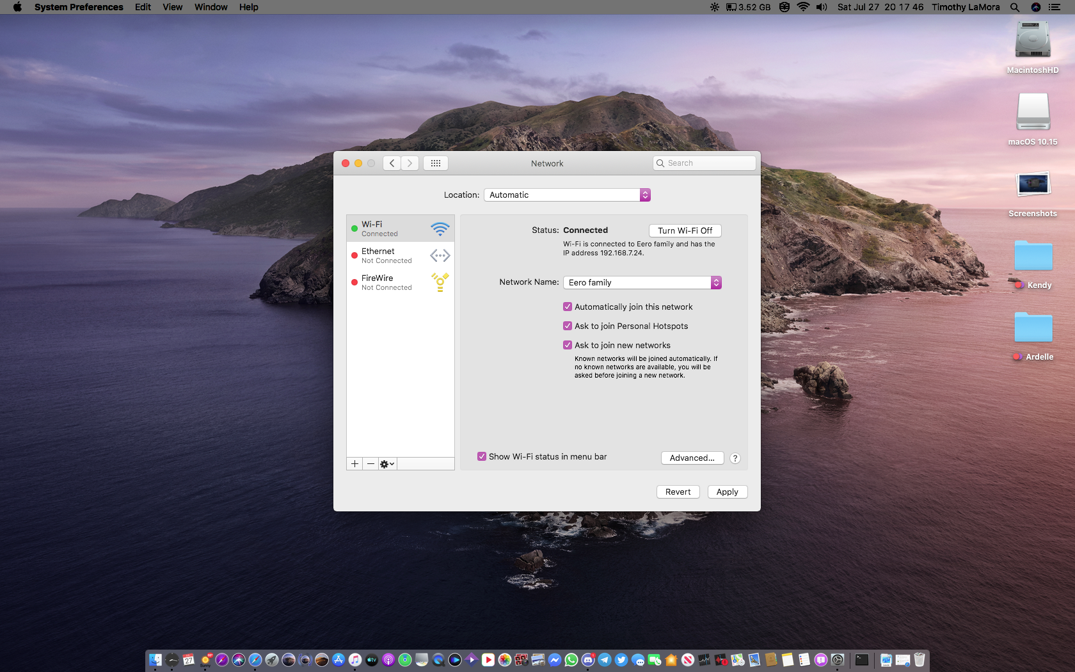The image size is (1075, 672).
Task: Open the Location dropdown
Action: tap(567, 195)
